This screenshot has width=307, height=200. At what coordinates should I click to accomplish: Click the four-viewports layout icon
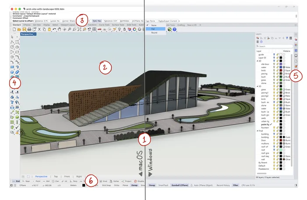click(94, 29)
